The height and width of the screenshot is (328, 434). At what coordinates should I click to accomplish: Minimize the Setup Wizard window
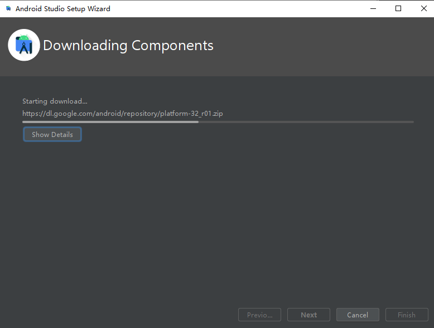coord(373,8)
